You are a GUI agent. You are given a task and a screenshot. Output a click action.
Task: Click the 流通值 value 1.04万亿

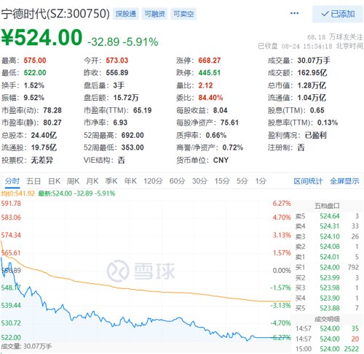(x=312, y=98)
